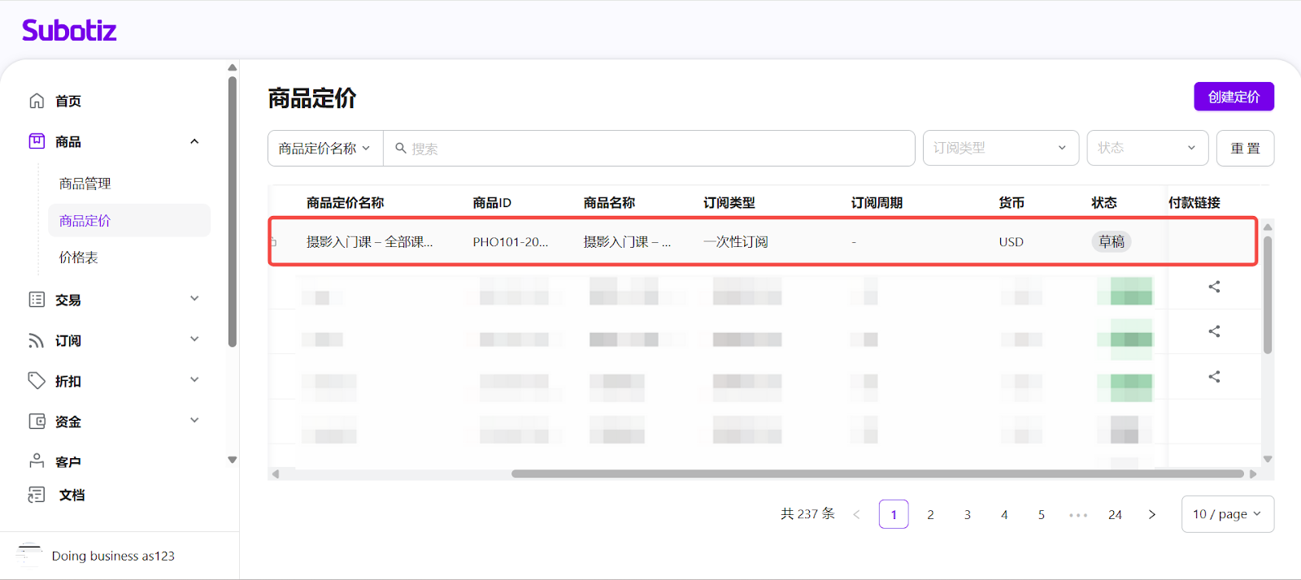Click the 交易 list icon in sidebar
1301x580 pixels.
coord(37,300)
